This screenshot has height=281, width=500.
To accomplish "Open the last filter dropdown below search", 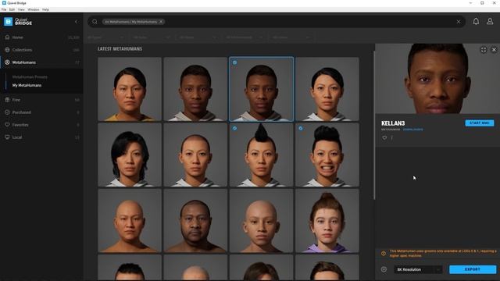I will click(291, 37).
